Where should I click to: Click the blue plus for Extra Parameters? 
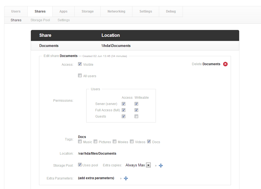click(x=126, y=178)
